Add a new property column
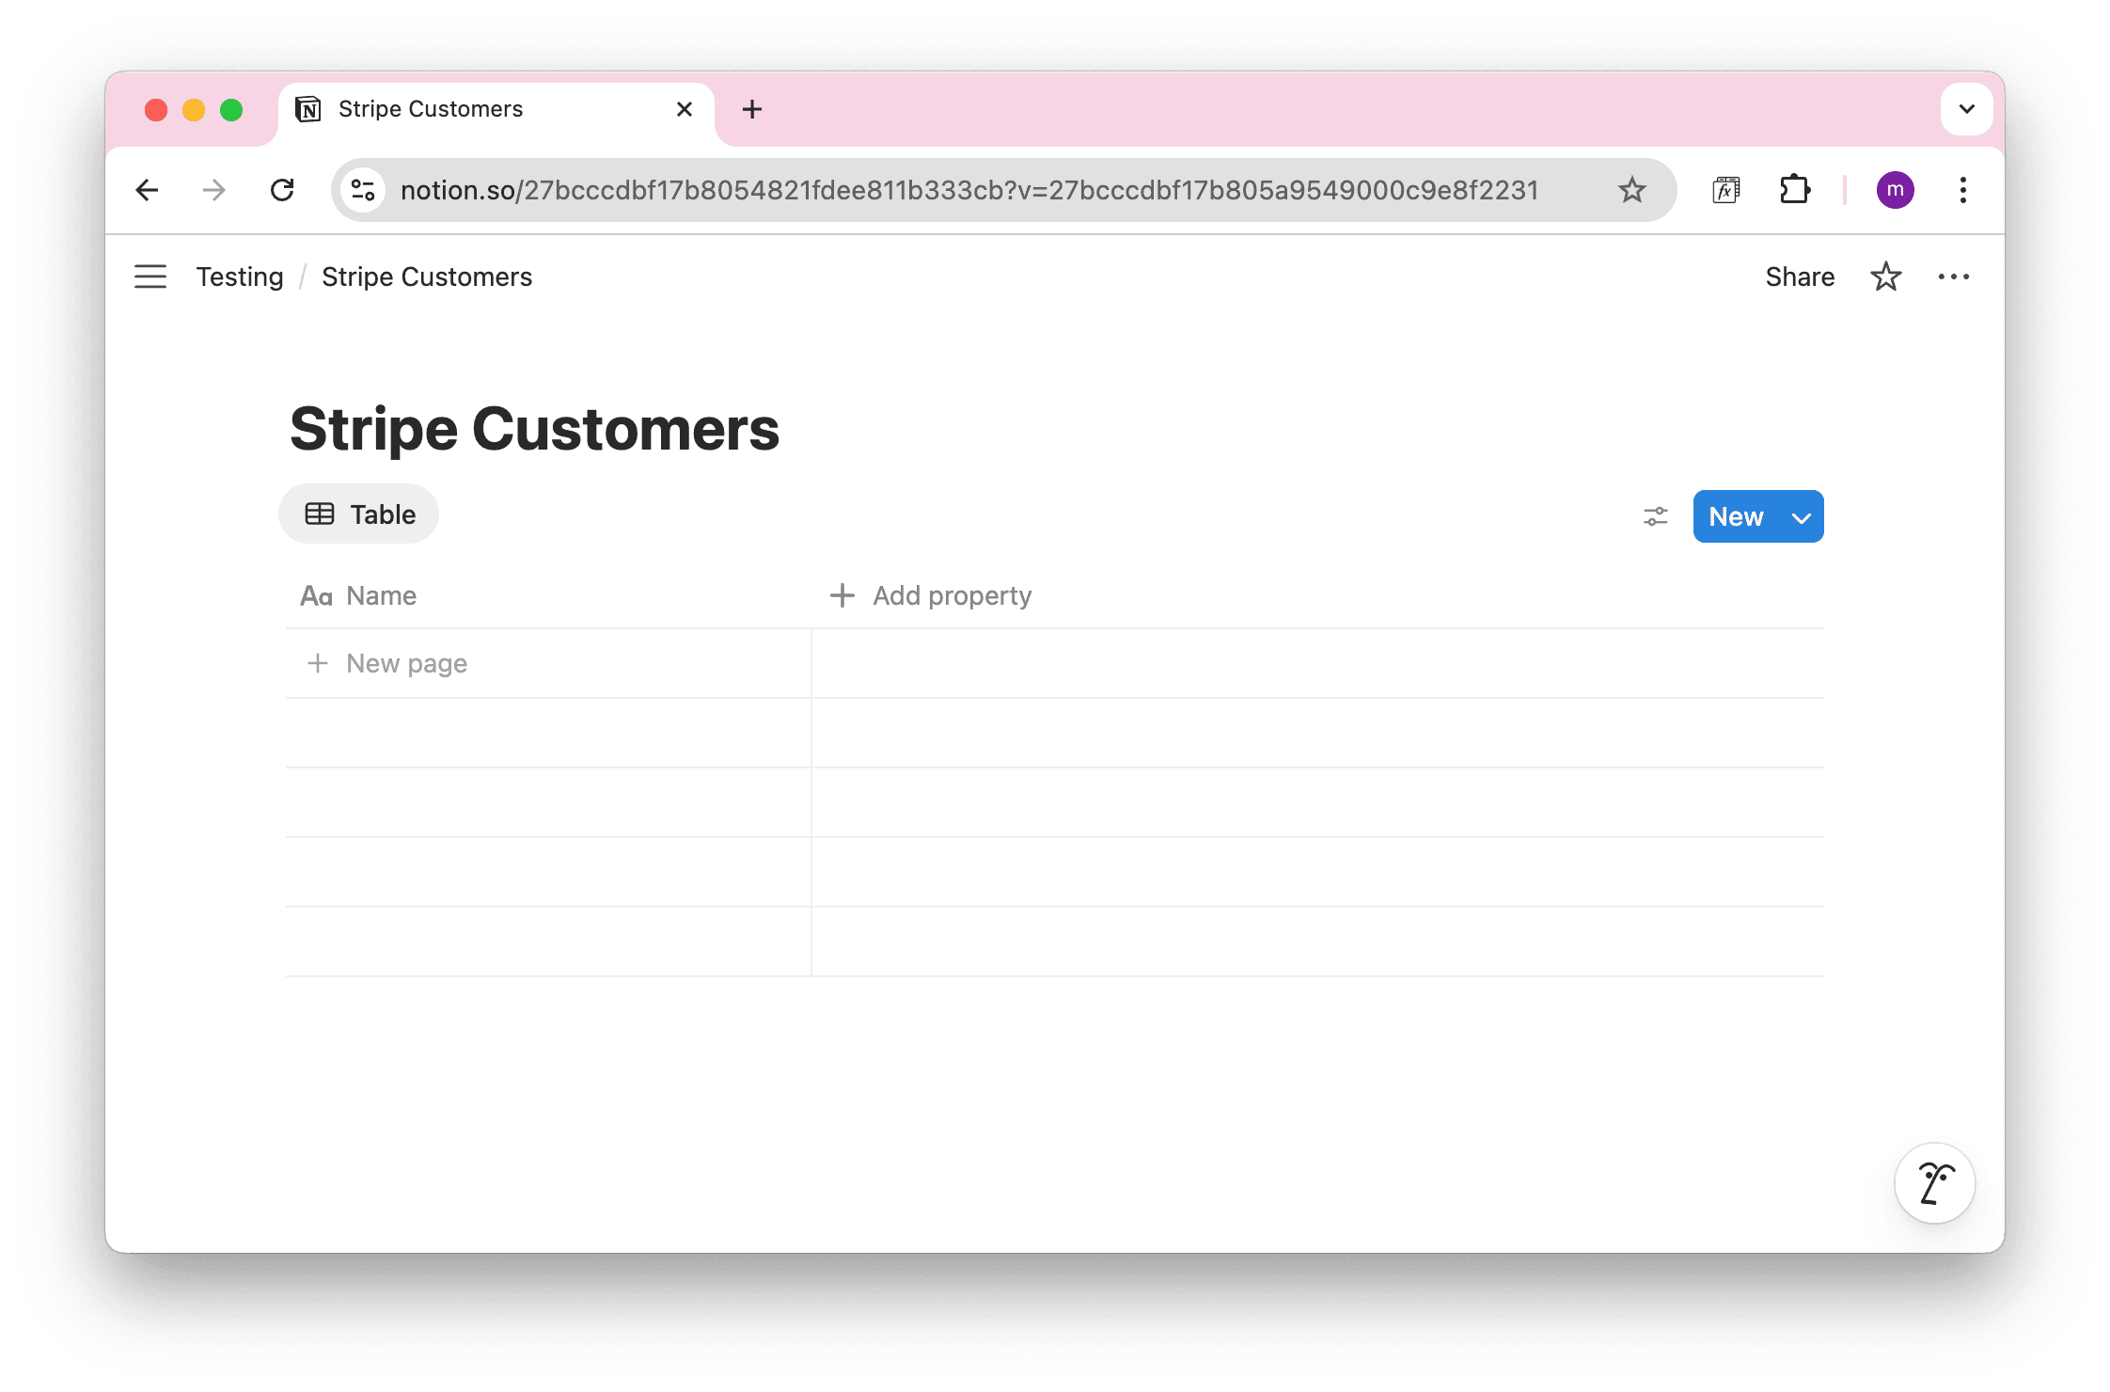 (931, 595)
